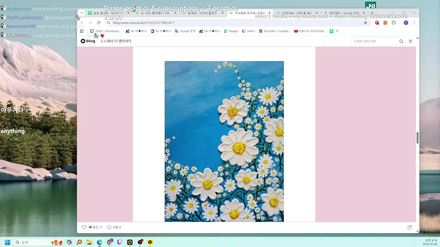Open the red circular extension icon
The height and width of the screenshot is (247, 440).
pyautogui.click(x=377, y=23)
